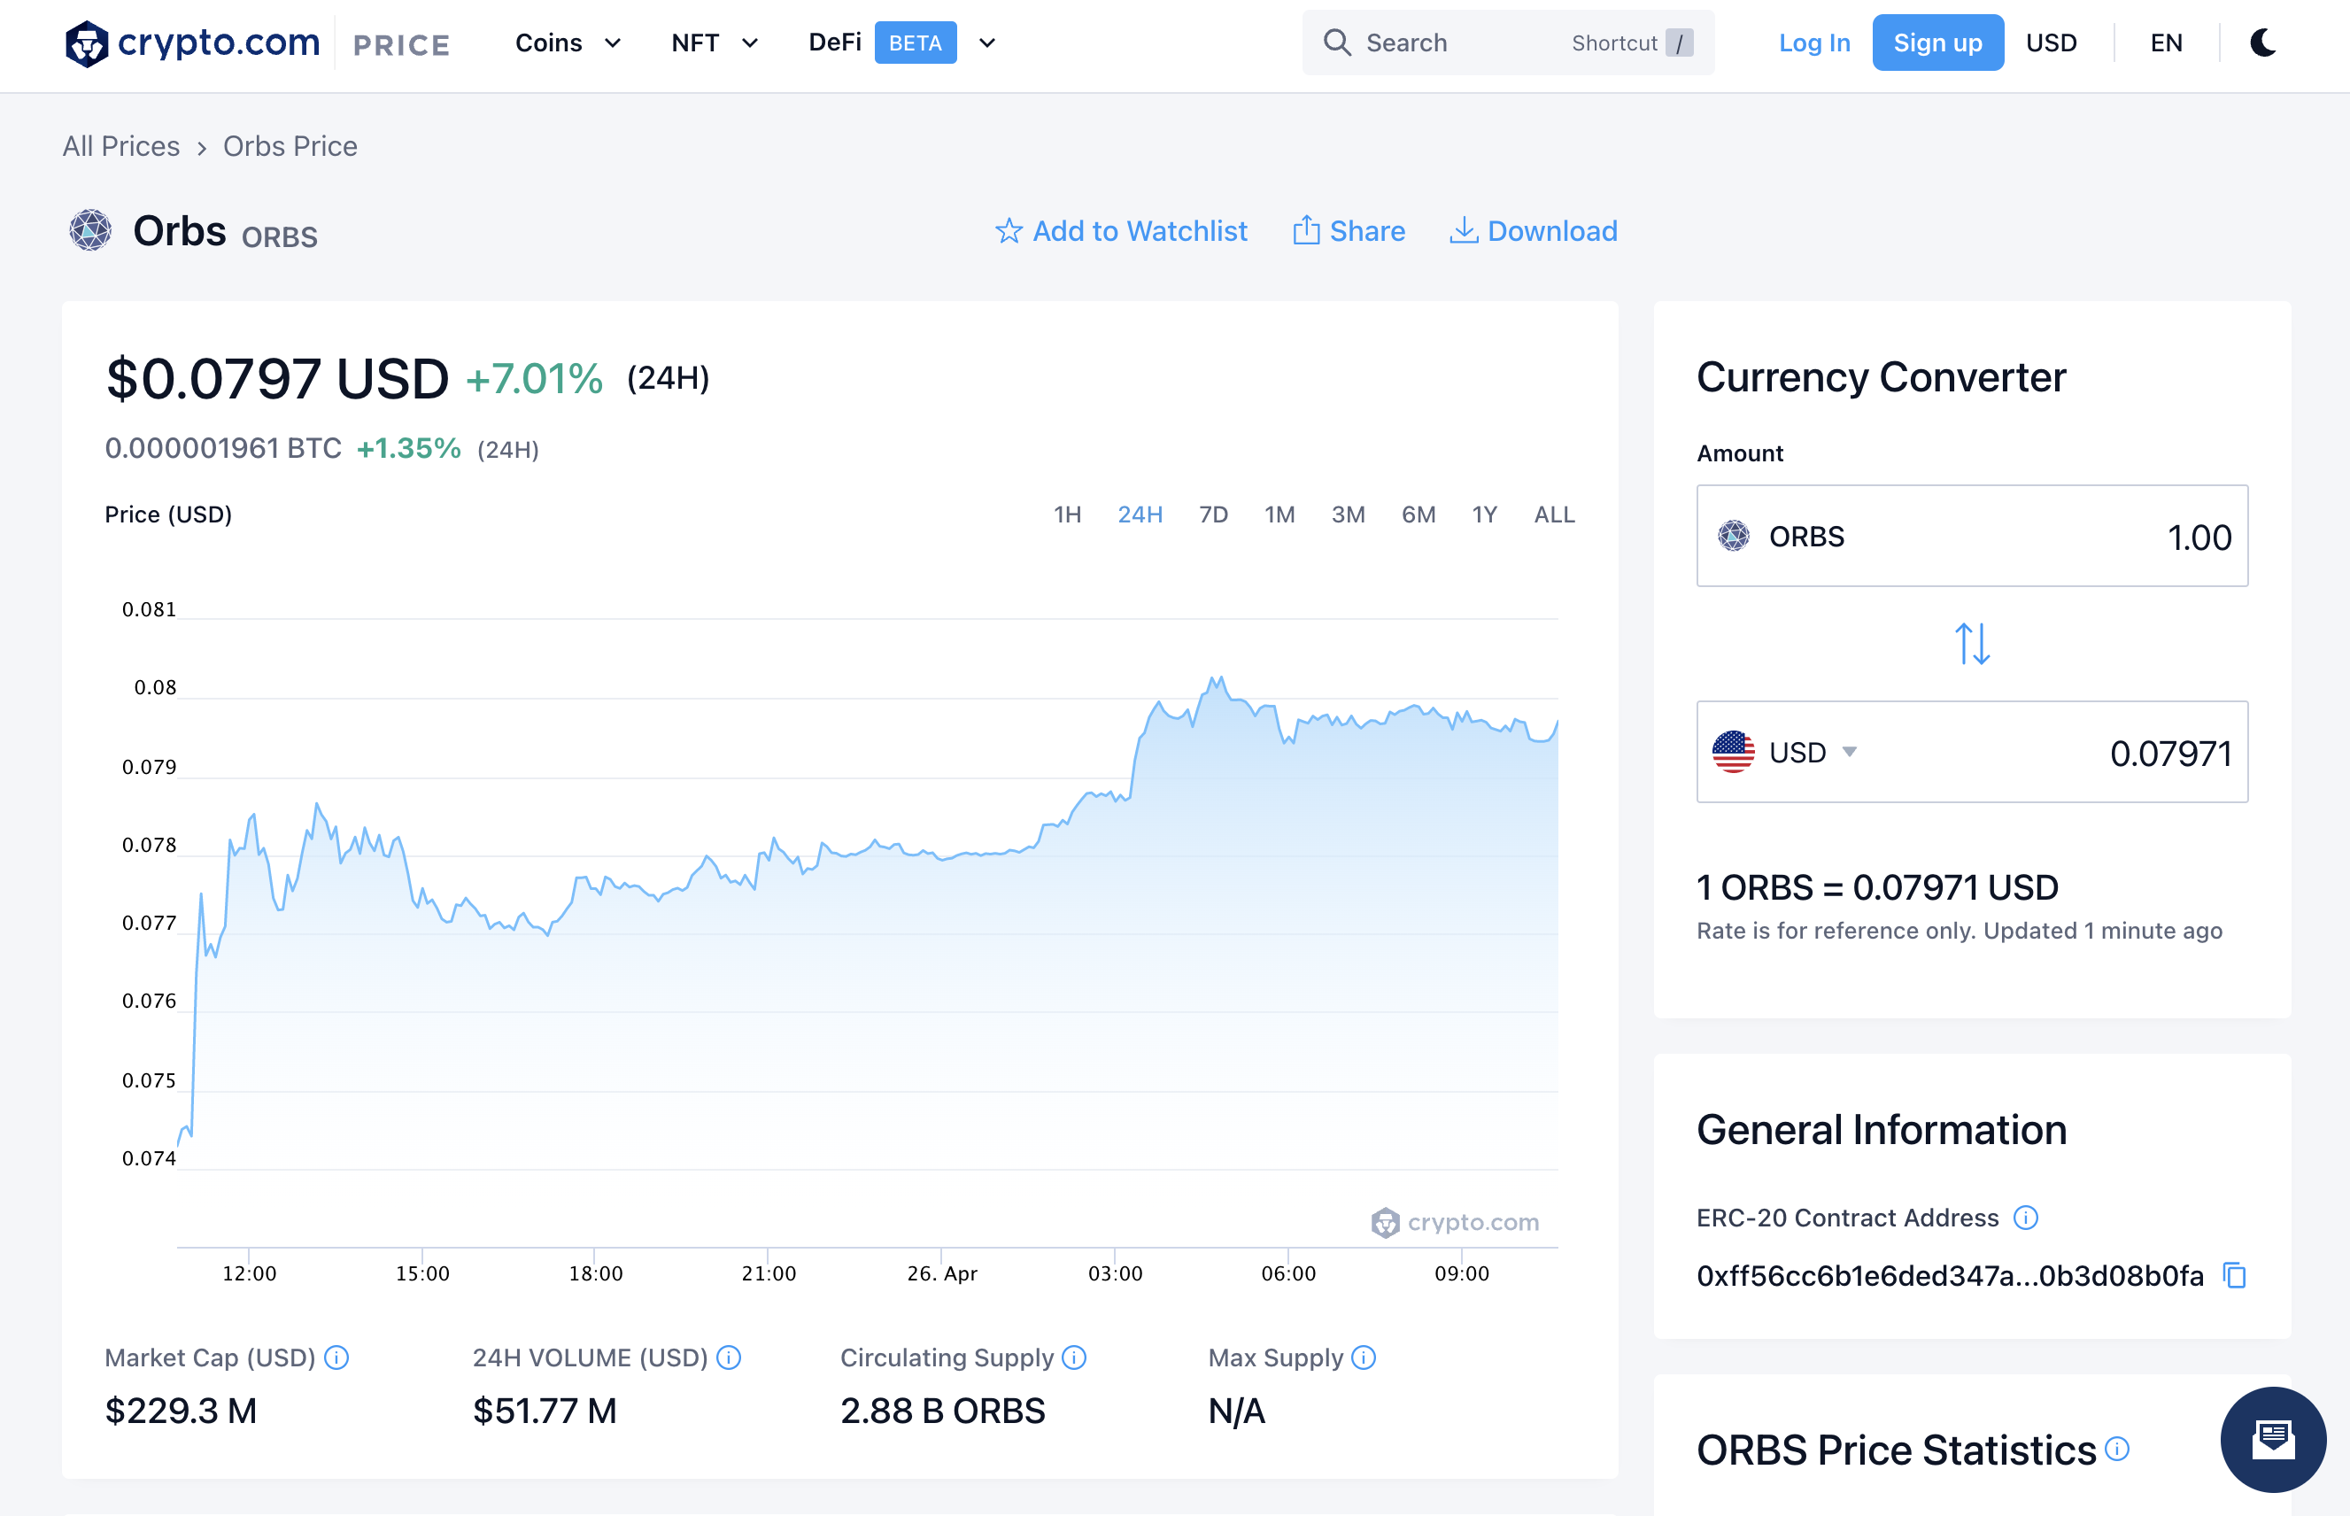
Task: Expand the Coins dropdown menu
Action: coord(568,43)
